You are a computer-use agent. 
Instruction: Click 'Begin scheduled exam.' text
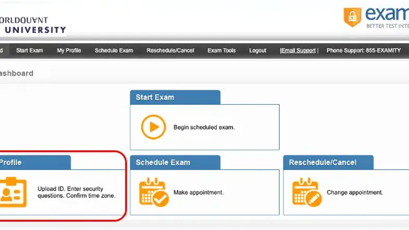204,127
